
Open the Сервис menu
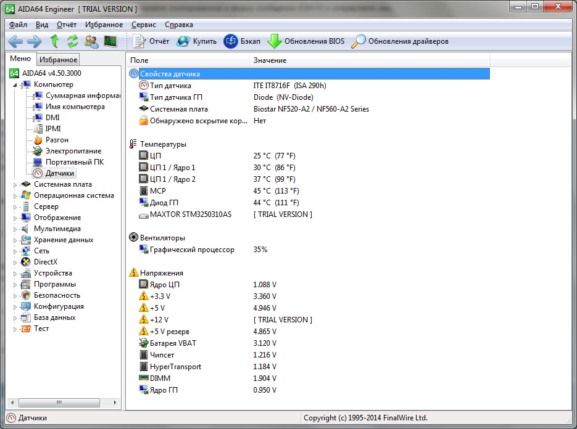tap(144, 25)
